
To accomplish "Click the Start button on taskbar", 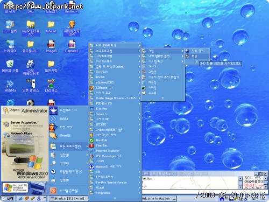I will point(8,199).
